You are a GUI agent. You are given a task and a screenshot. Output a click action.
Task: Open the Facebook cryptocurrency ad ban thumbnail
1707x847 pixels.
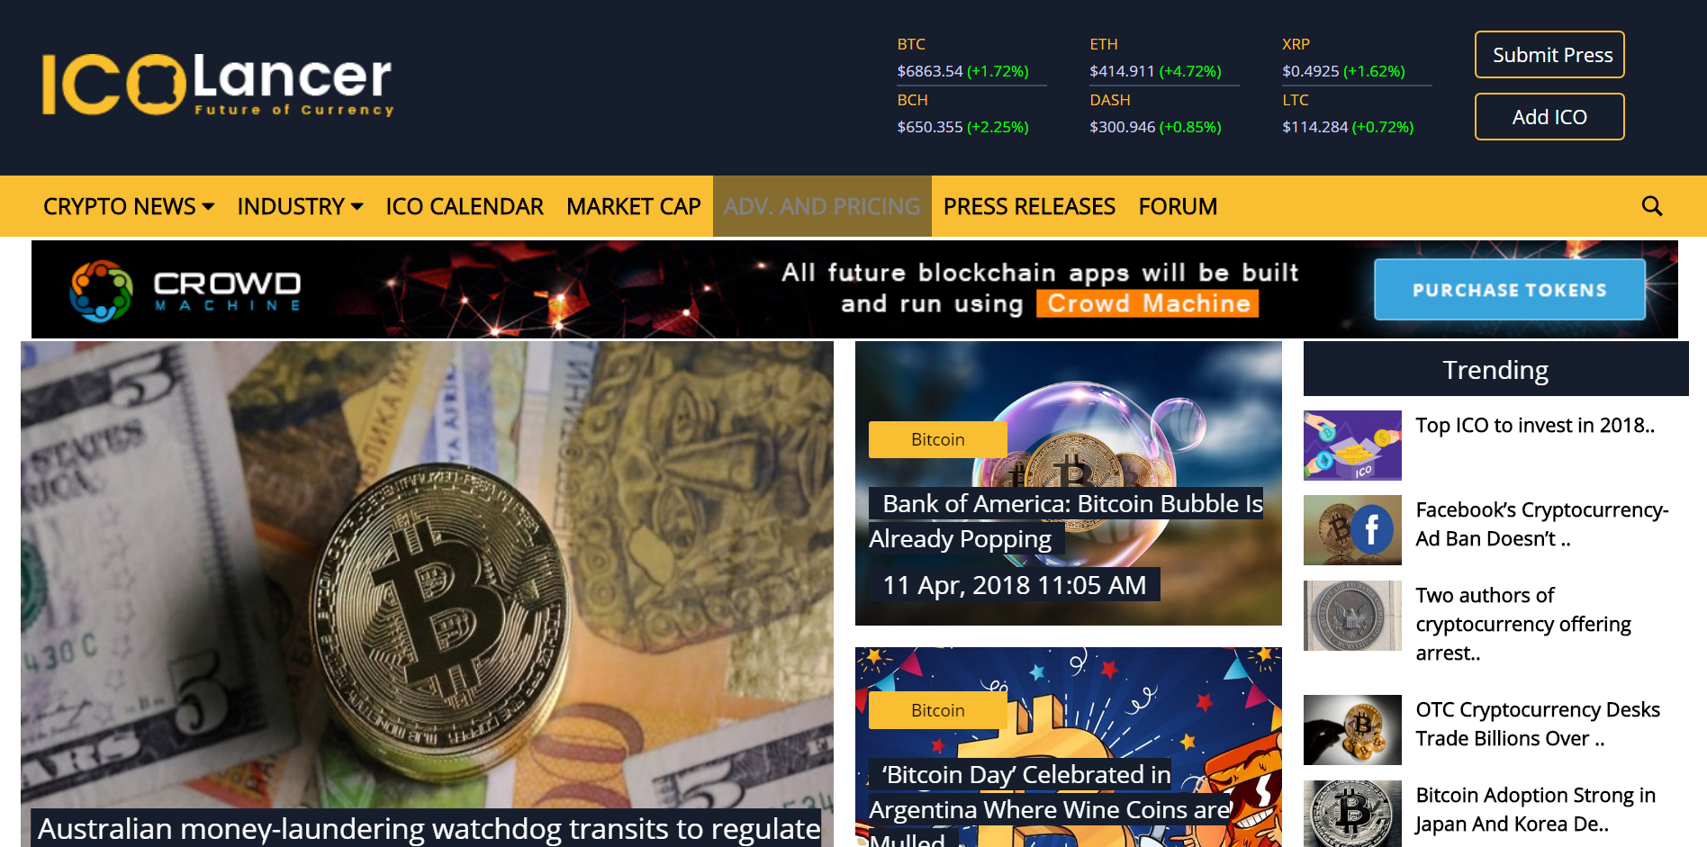click(x=1352, y=530)
